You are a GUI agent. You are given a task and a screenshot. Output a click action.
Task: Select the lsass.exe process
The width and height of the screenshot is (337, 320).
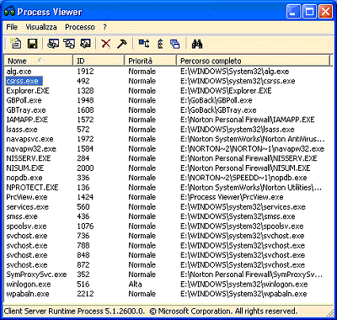click(22, 130)
